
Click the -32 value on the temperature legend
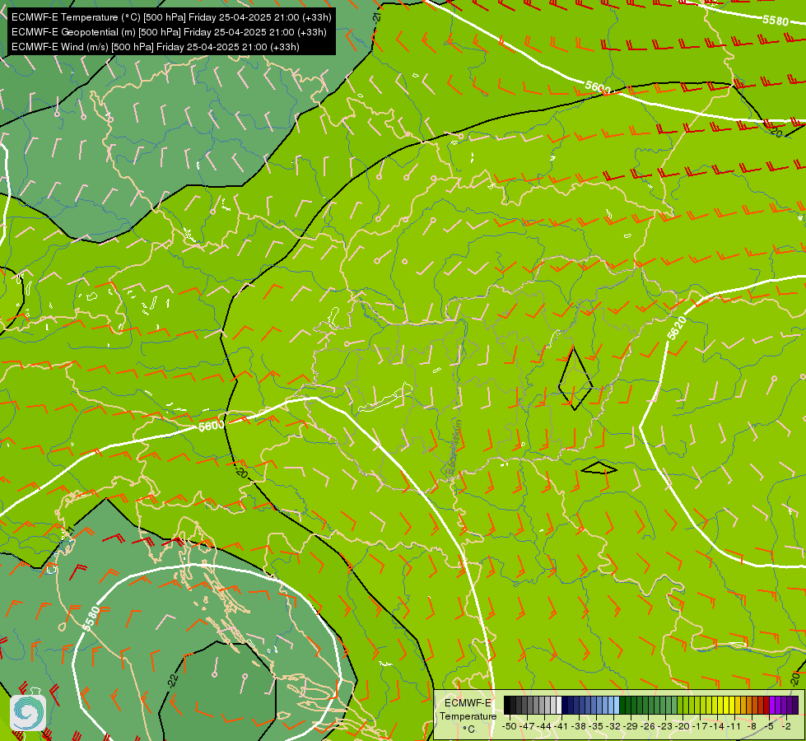click(x=613, y=726)
